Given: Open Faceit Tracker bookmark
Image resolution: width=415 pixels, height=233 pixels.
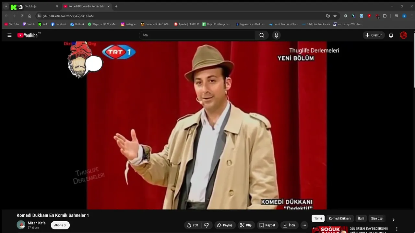Looking at the screenshot, I should coord(283,24).
